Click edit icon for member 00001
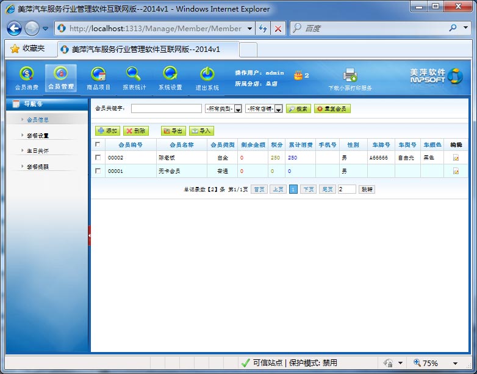This screenshot has height=374, width=477. [x=456, y=171]
